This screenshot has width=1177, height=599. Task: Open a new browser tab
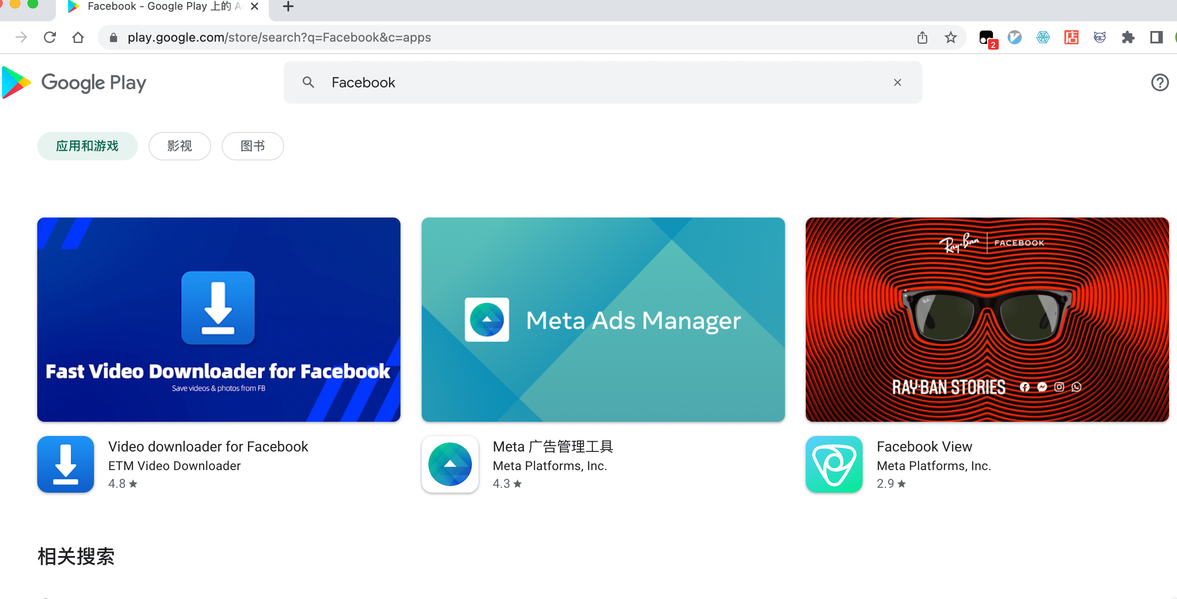point(288,6)
